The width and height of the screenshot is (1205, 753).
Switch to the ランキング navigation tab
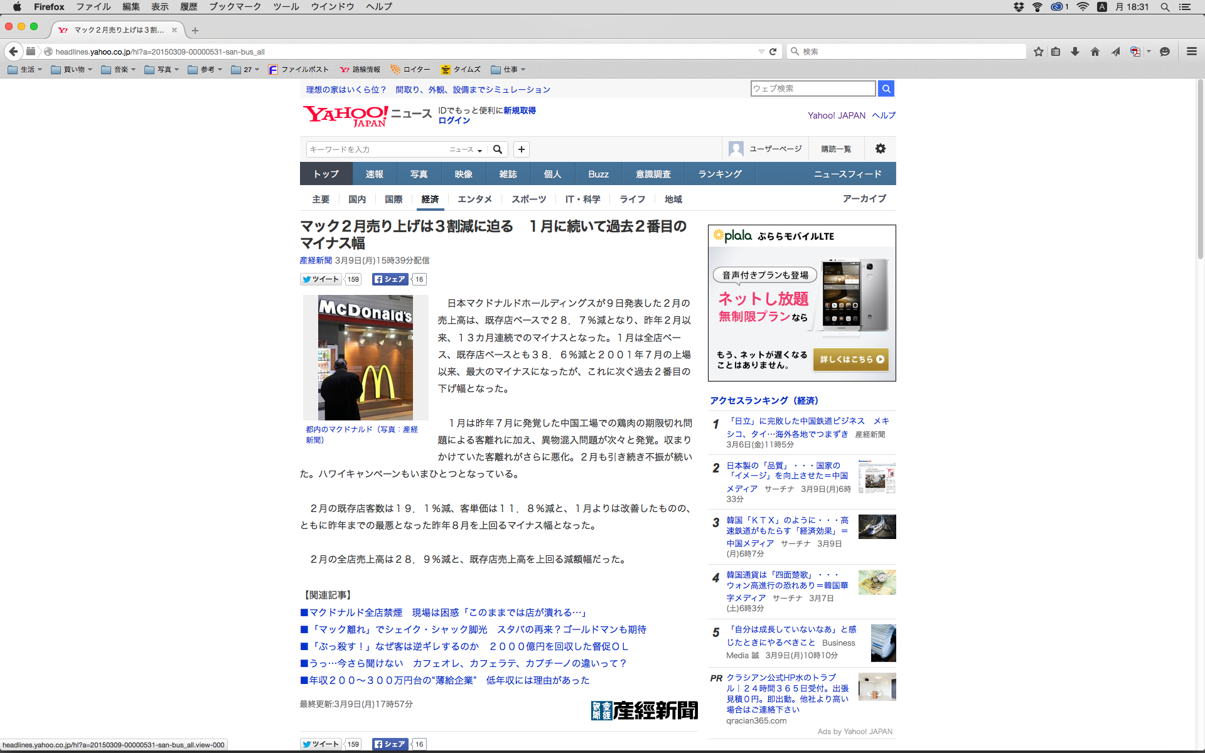tap(720, 174)
